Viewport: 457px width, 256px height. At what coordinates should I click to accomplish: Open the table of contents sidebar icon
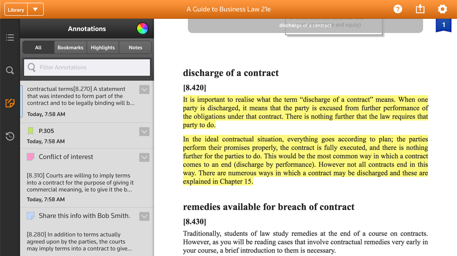(x=10, y=37)
